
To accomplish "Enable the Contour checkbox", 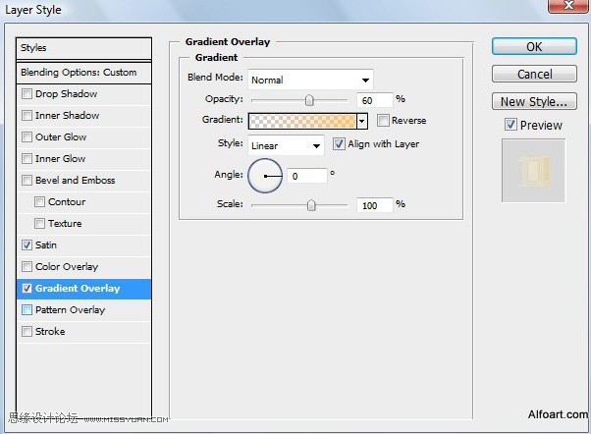I will 39,201.
